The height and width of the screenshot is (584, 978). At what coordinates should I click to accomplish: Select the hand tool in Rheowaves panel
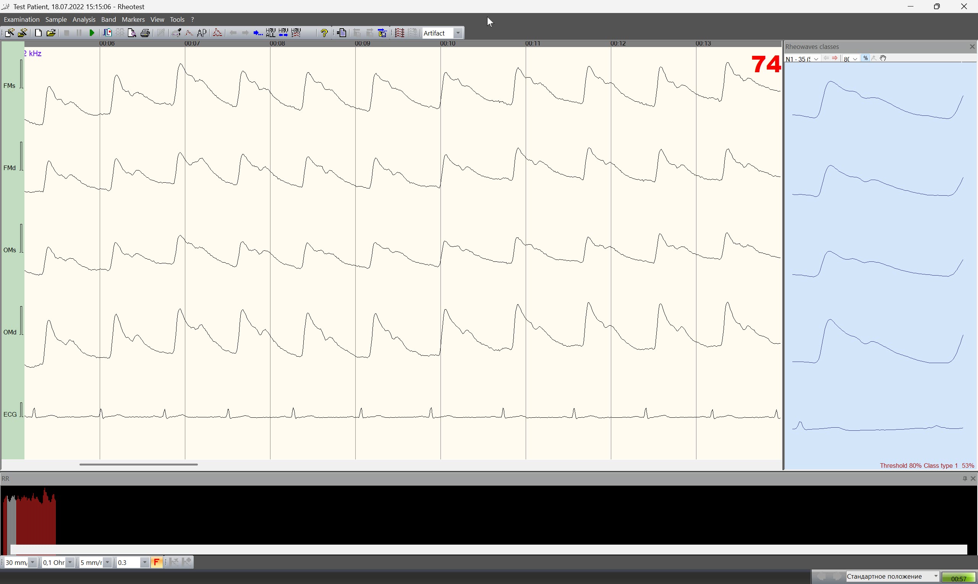pyautogui.click(x=883, y=58)
